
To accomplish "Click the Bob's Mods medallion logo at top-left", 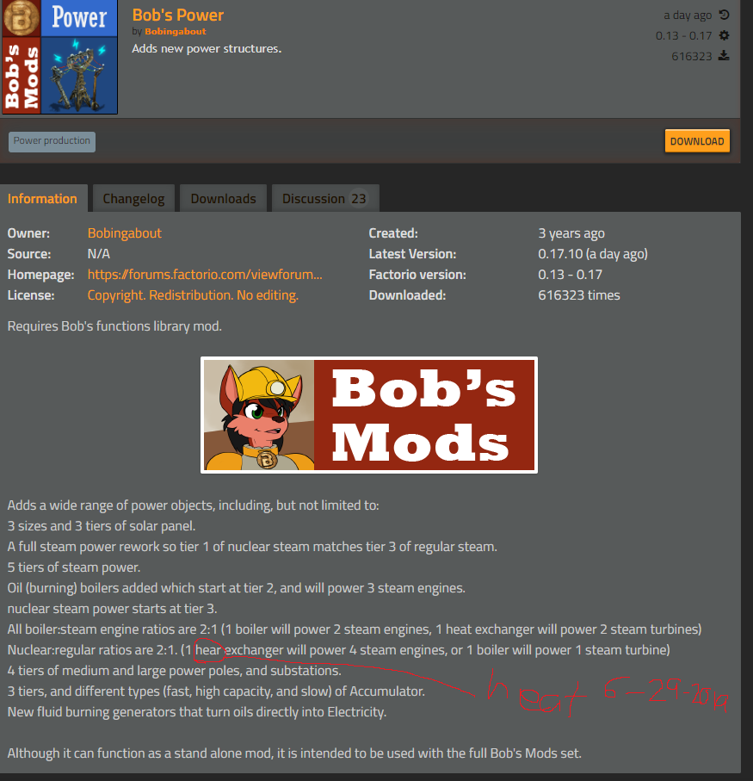I will [x=21, y=18].
